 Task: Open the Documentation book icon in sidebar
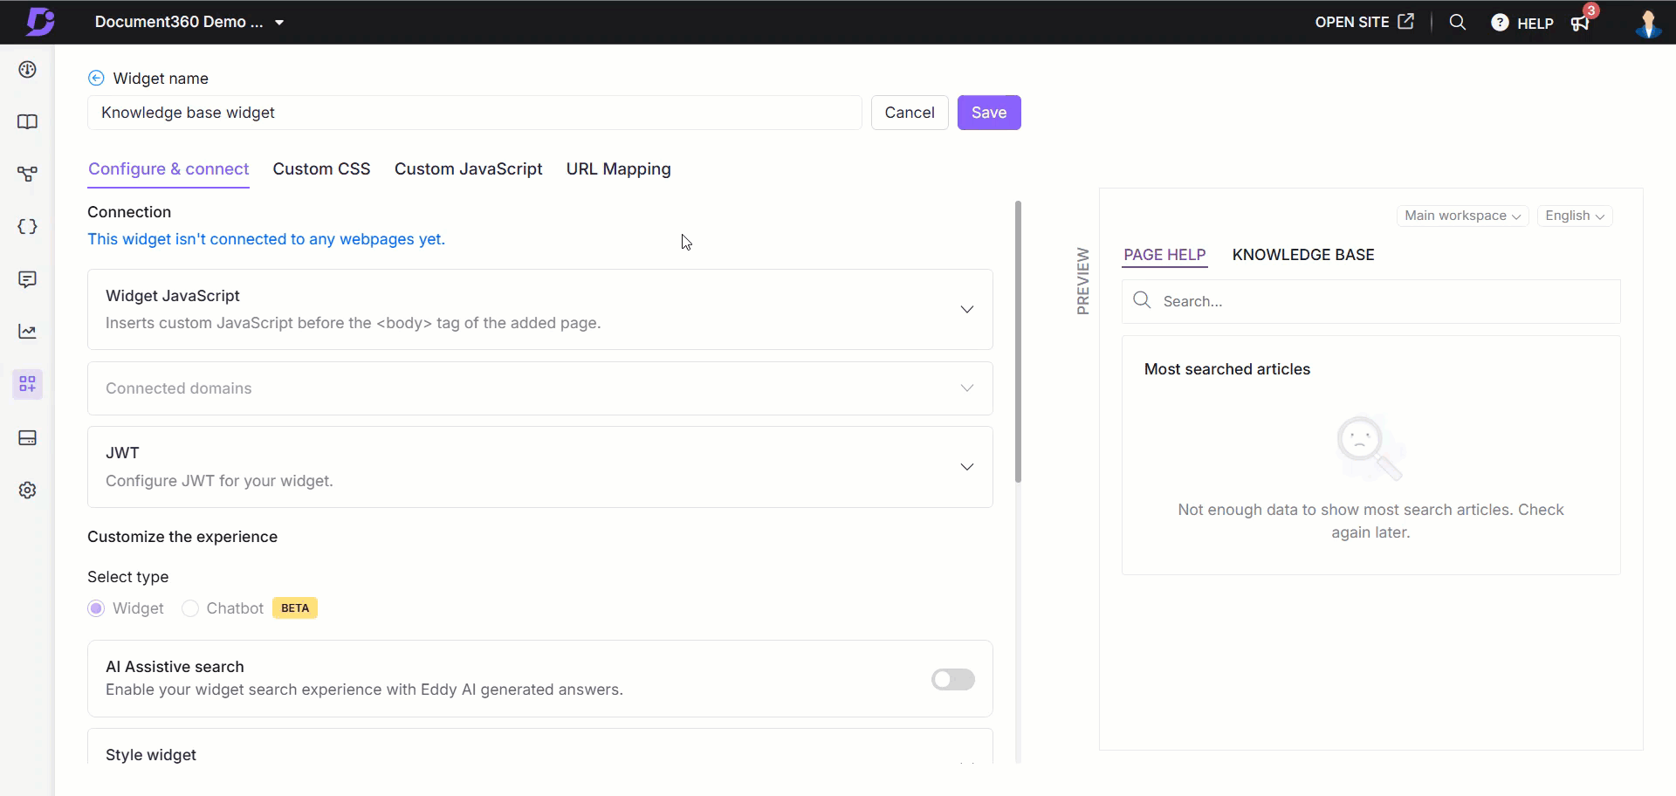point(28,122)
